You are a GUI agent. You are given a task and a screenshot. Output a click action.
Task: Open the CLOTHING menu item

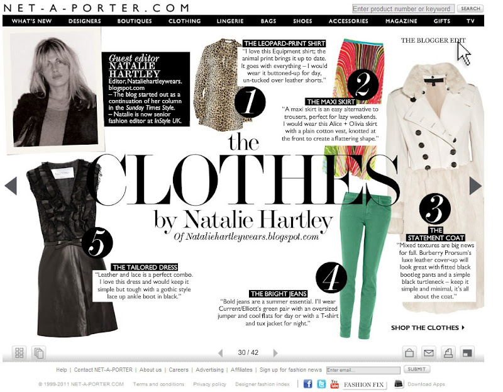[x=184, y=21]
